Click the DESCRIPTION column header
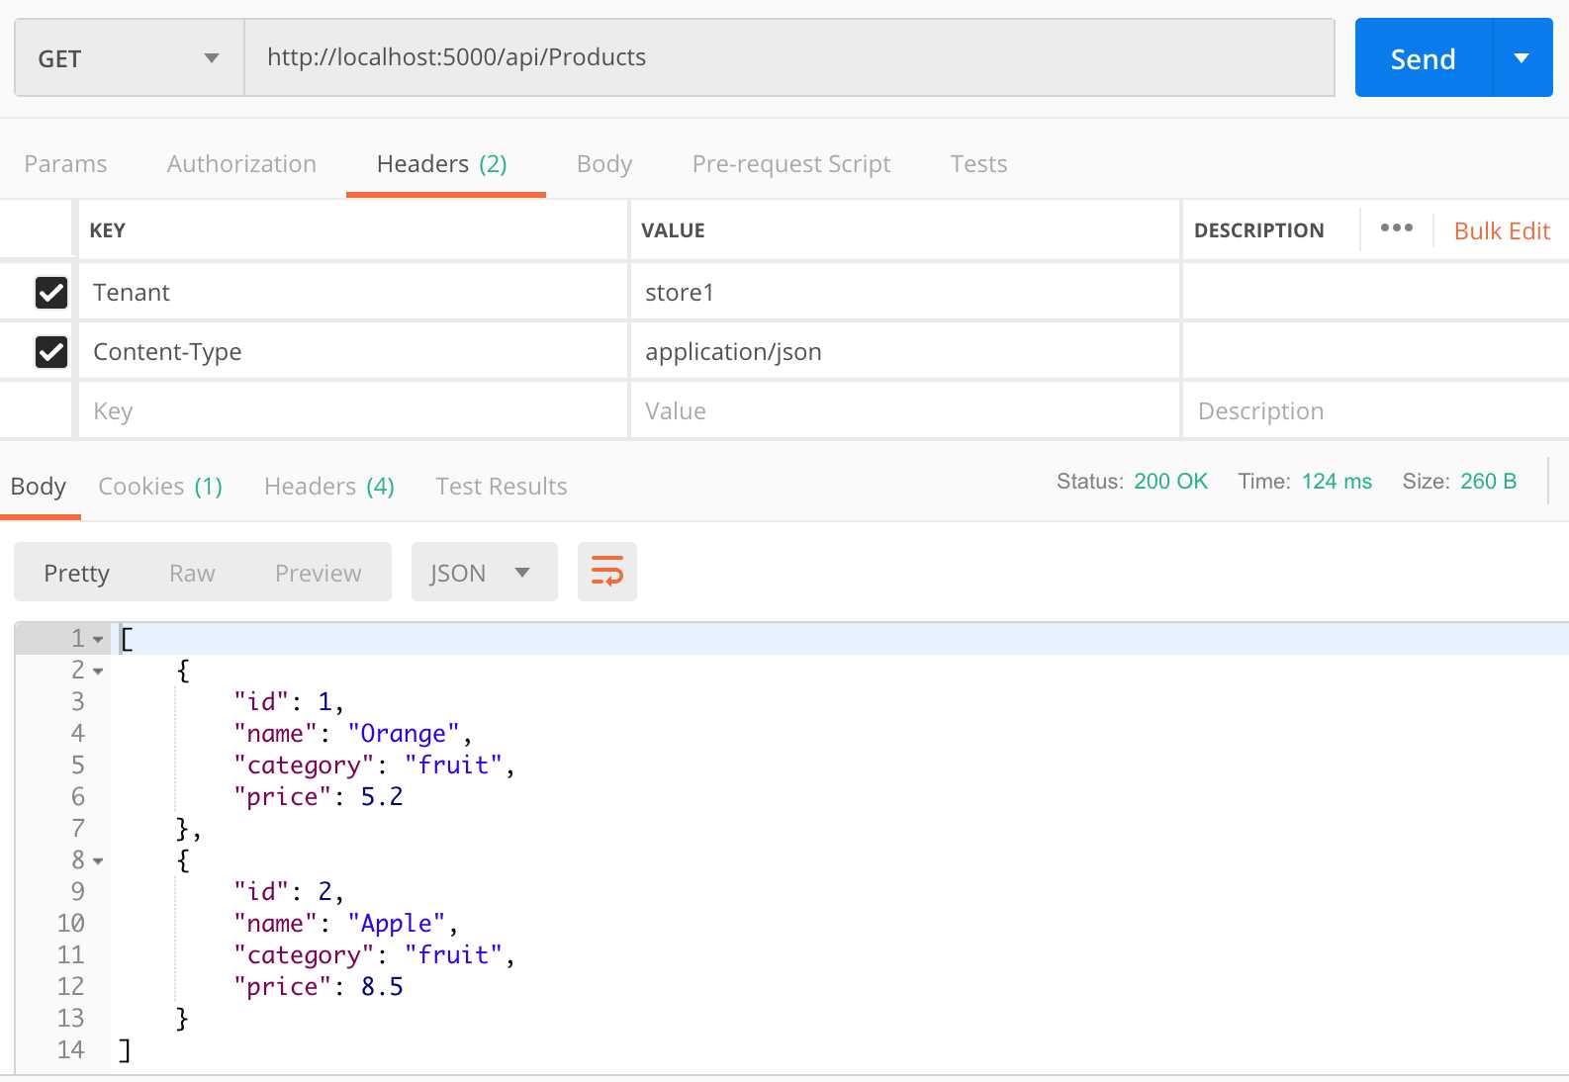 click(1258, 230)
